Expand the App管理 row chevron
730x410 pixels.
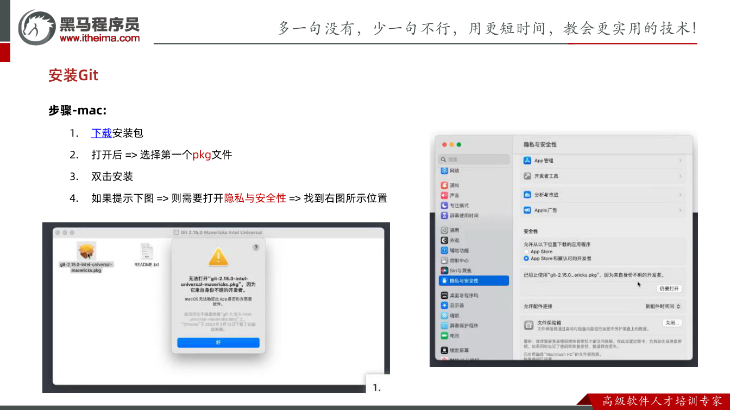[680, 161]
